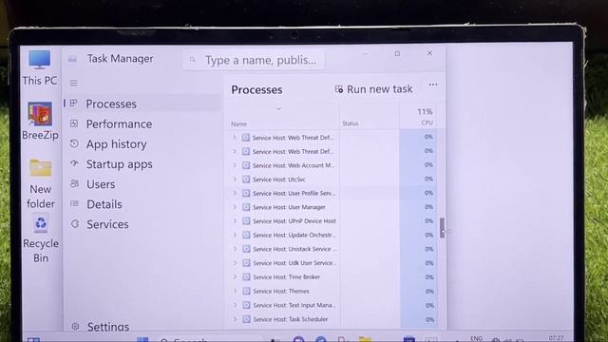Image resolution: width=608 pixels, height=342 pixels.
Task: Sort by the Name column header
Action: coord(238,124)
